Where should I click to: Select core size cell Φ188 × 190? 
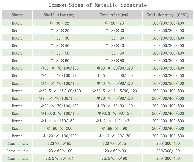click(x=114, y=128)
